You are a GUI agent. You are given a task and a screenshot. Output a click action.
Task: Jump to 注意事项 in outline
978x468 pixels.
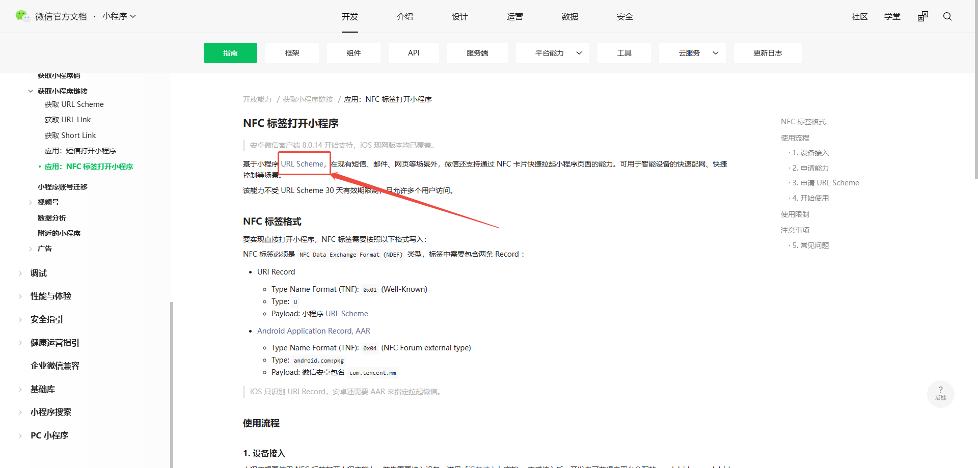click(795, 230)
